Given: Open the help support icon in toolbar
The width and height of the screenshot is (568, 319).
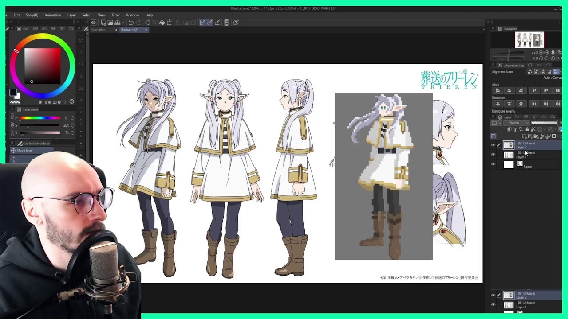Looking at the screenshot, I should point(236,23).
